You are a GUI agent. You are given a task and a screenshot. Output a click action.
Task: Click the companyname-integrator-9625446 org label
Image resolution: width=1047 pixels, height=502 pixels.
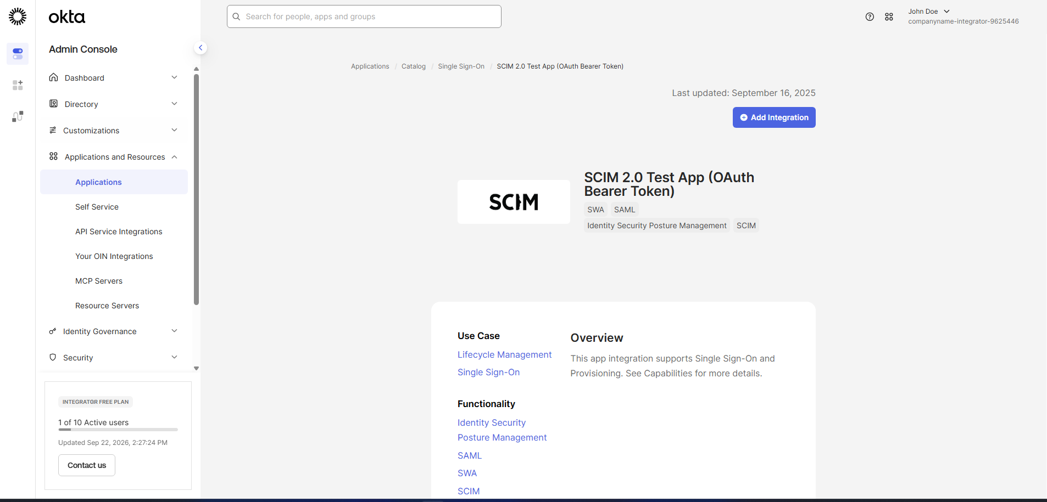pos(963,21)
